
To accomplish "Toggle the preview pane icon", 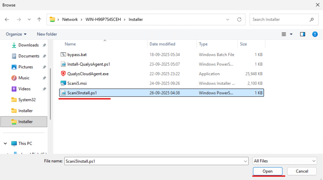I will coord(303,34).
